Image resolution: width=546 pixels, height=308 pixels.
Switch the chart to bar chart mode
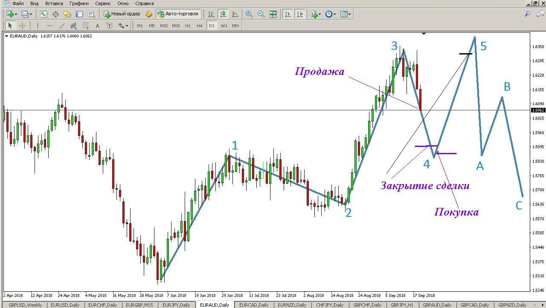pyautogui.click(x=211, y=14)
